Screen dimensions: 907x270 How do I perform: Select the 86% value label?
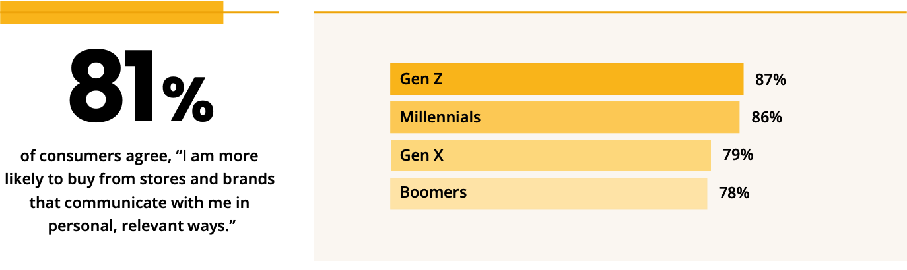tap(766, 117)
